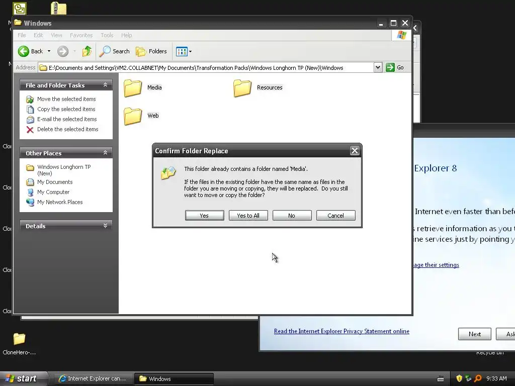Go to Windows Longhorn TP (New) folder

[64, 170]
